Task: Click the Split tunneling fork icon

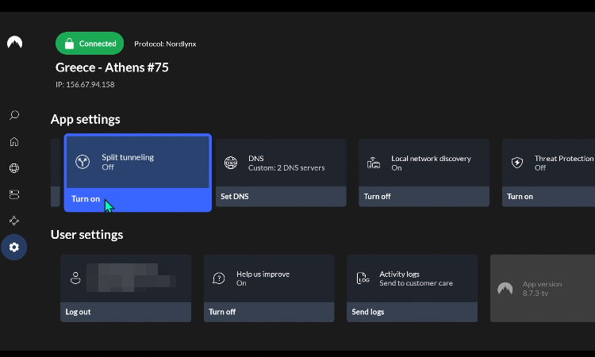Action: [x=83, y=162]
